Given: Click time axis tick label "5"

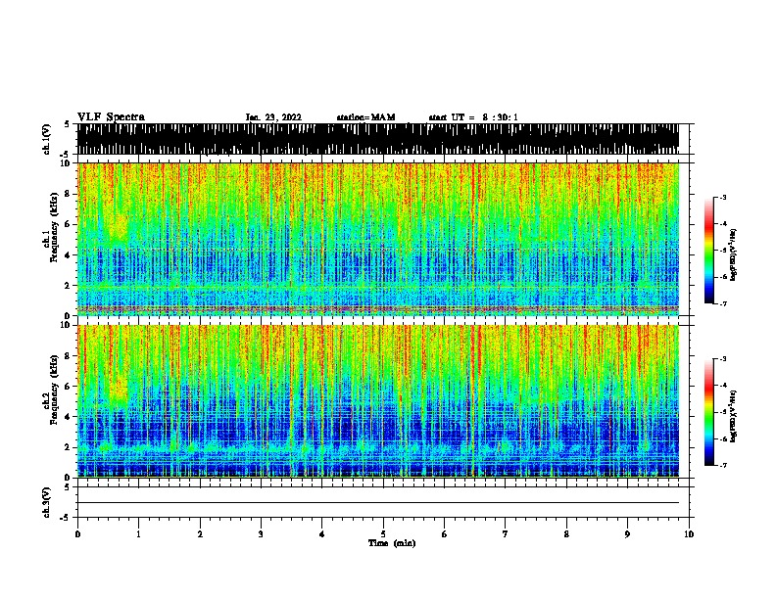Looking at the screenshot, I should pyautogui.click(x=383, y=534).
